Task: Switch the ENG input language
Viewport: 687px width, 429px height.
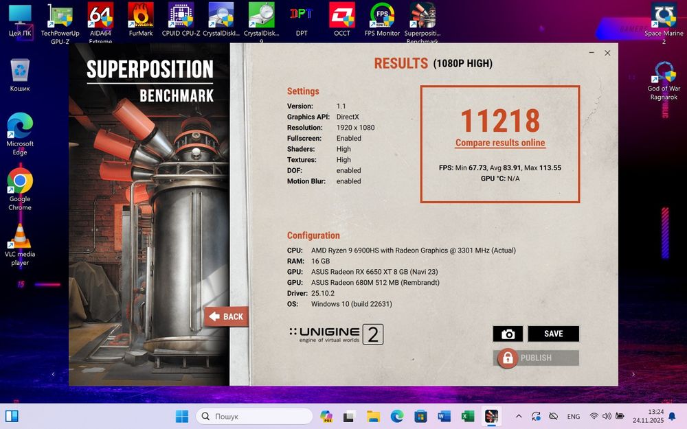Action: click(x=573, y=417)
